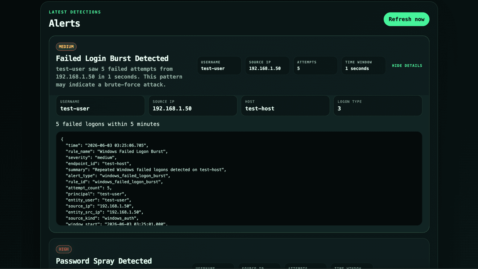Click the Attempts 5 chip
Image resolution: width=478 pixels, height=269 pixels.
(x=315, y=65)
